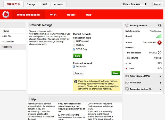The image size is (165, 120).
Task: Open Connection in the sidebar
Action: 13,42
